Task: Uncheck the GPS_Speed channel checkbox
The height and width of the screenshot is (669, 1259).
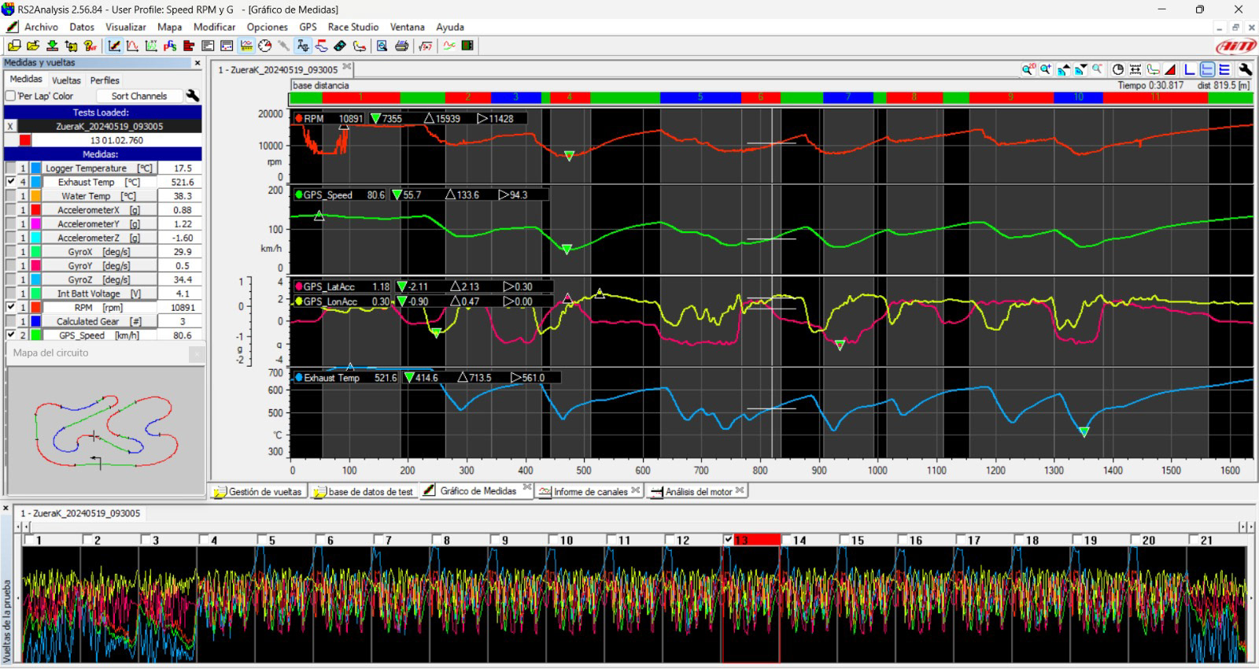Action: coord(10,335)
